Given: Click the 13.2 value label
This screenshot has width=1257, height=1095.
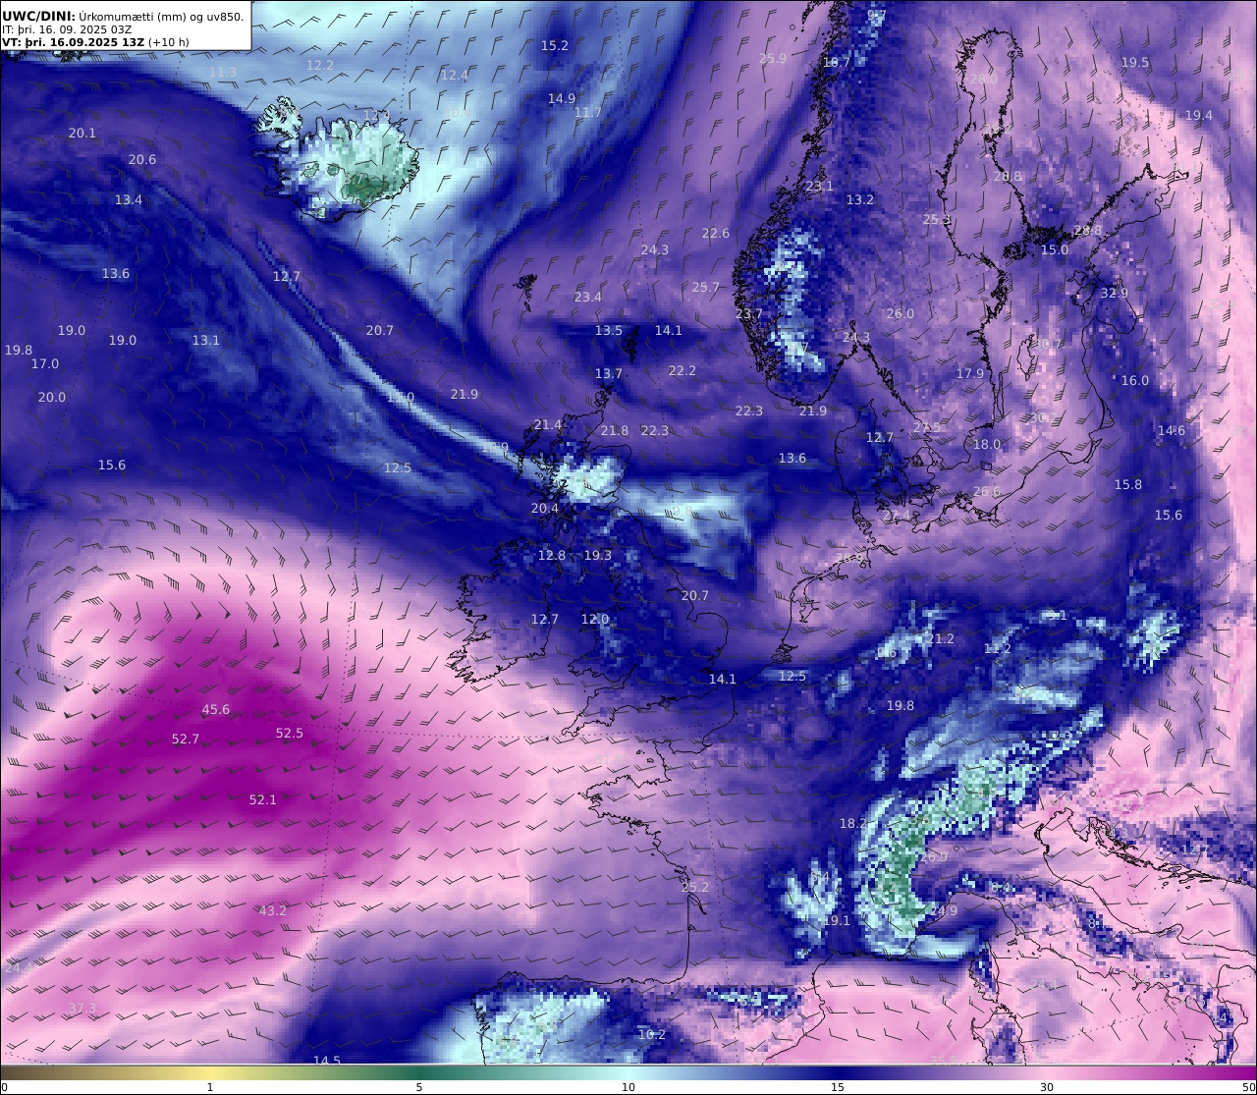Looking at the screenshot, I should [860, 199].
